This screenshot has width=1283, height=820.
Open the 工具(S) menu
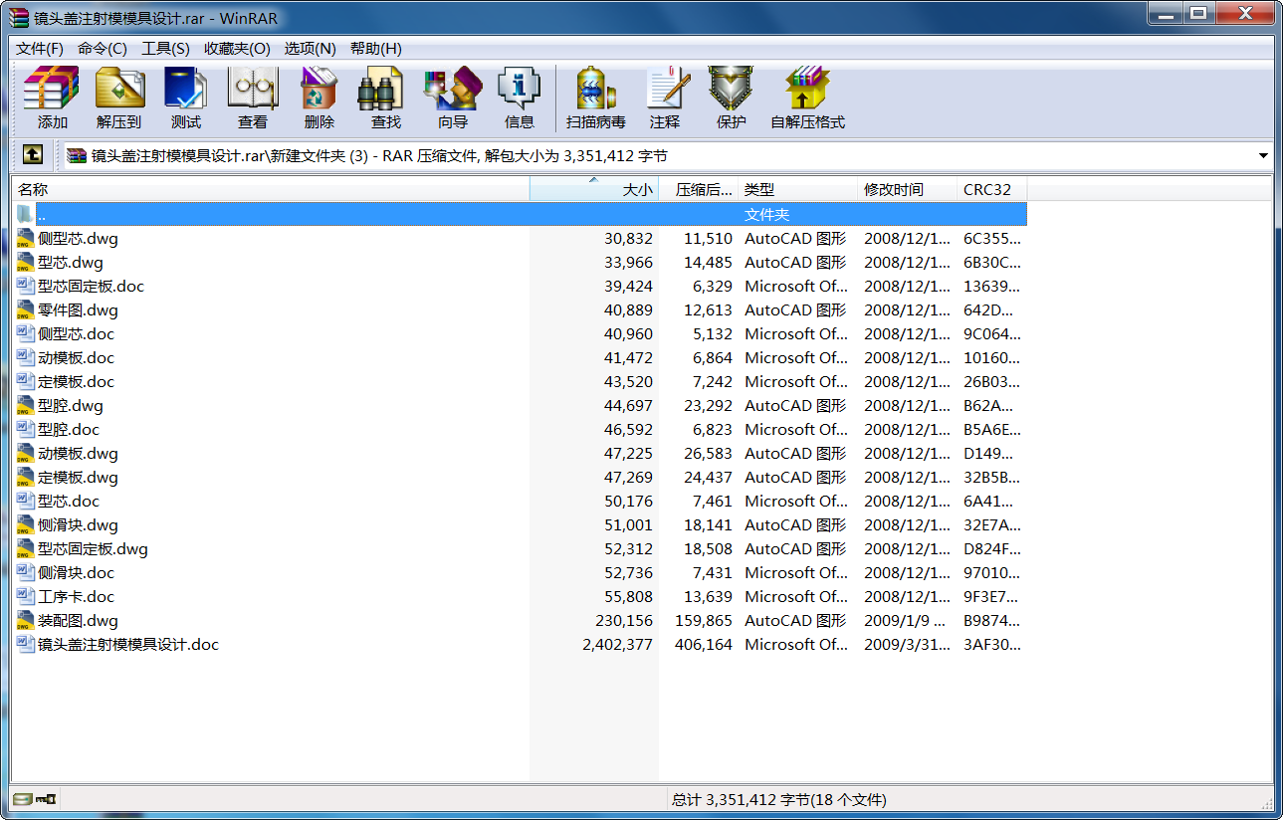[x=165, y=49]
